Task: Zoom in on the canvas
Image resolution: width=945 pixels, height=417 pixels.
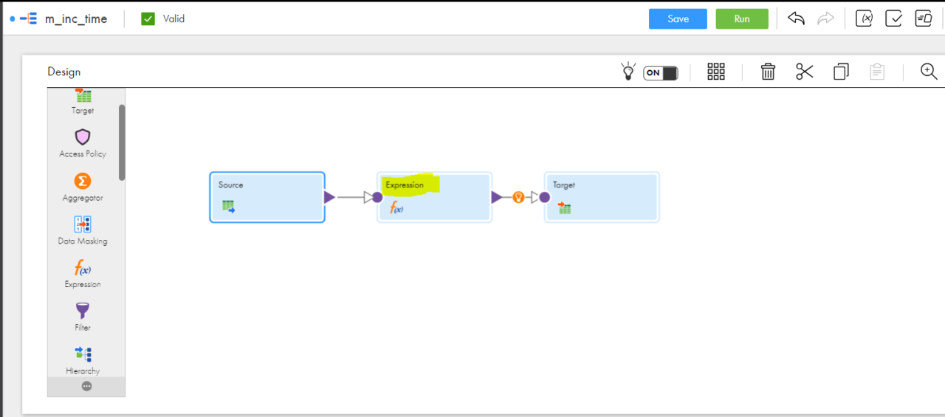Action: tap(929, 72)
